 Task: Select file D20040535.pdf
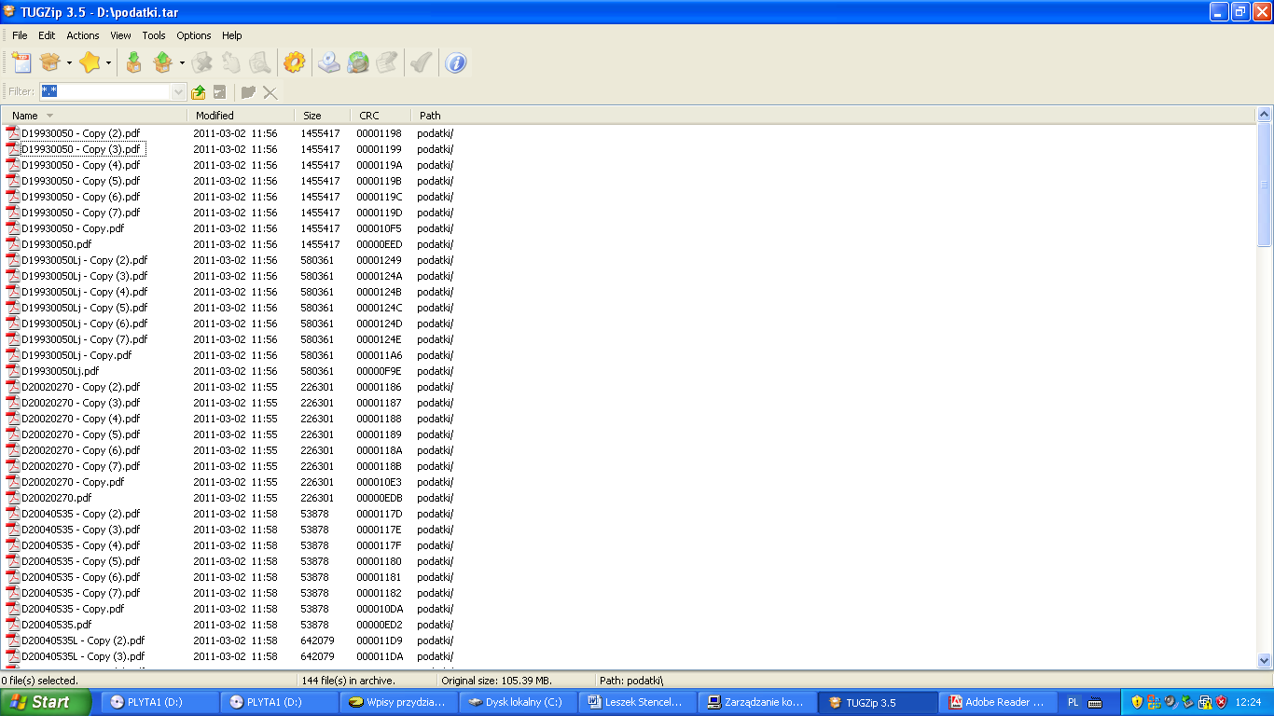point(57,625)
